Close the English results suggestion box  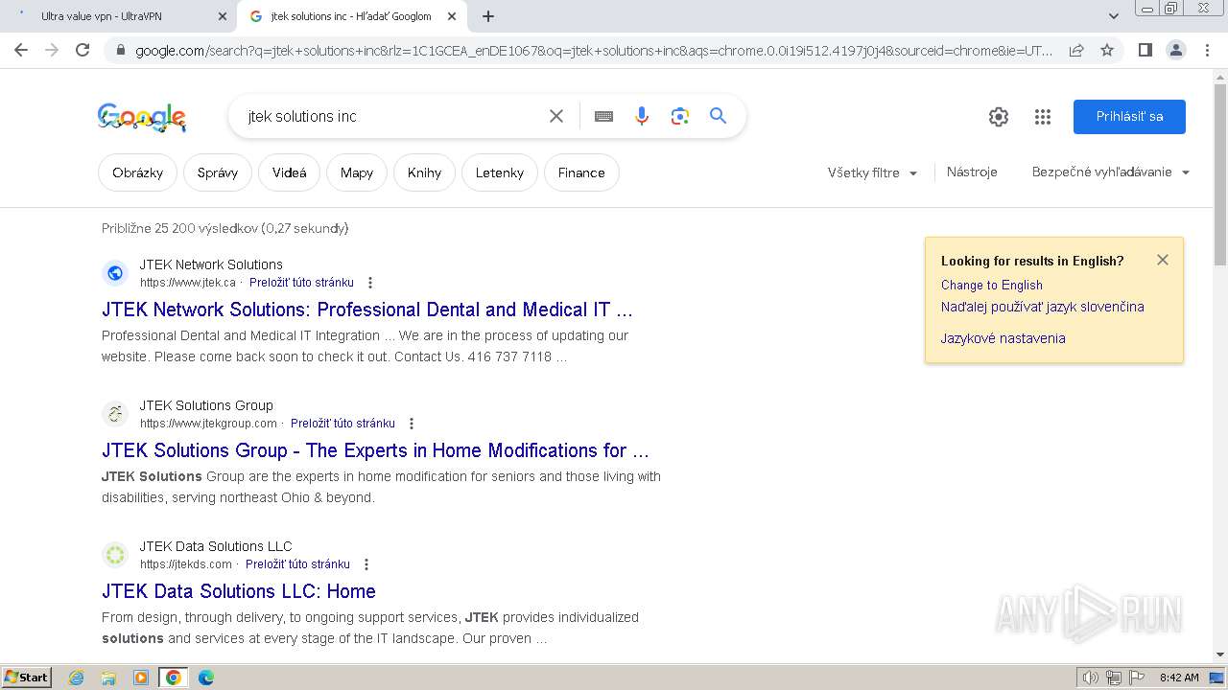tap(1163, 260)
